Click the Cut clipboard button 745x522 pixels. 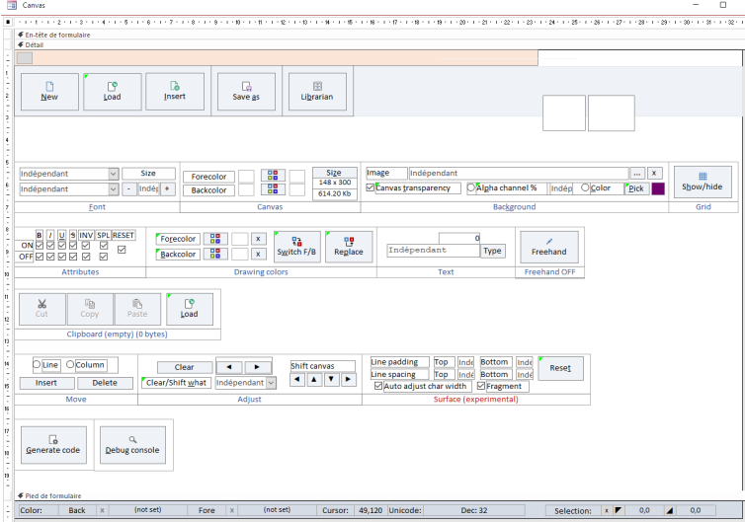(x=41, y=309)
